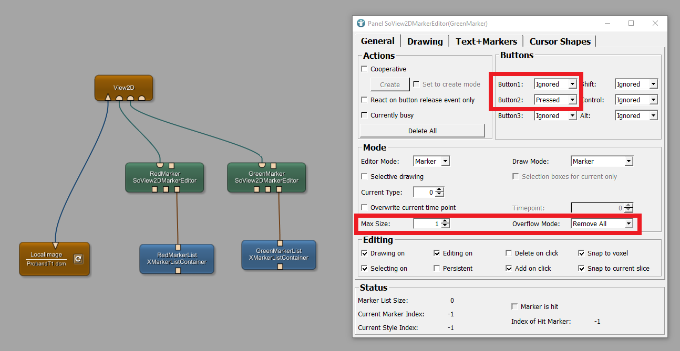Open the Cursor Shapes tab
This screenshot has width=680, height=351.
pyautogui.click(x=560, y=41)
